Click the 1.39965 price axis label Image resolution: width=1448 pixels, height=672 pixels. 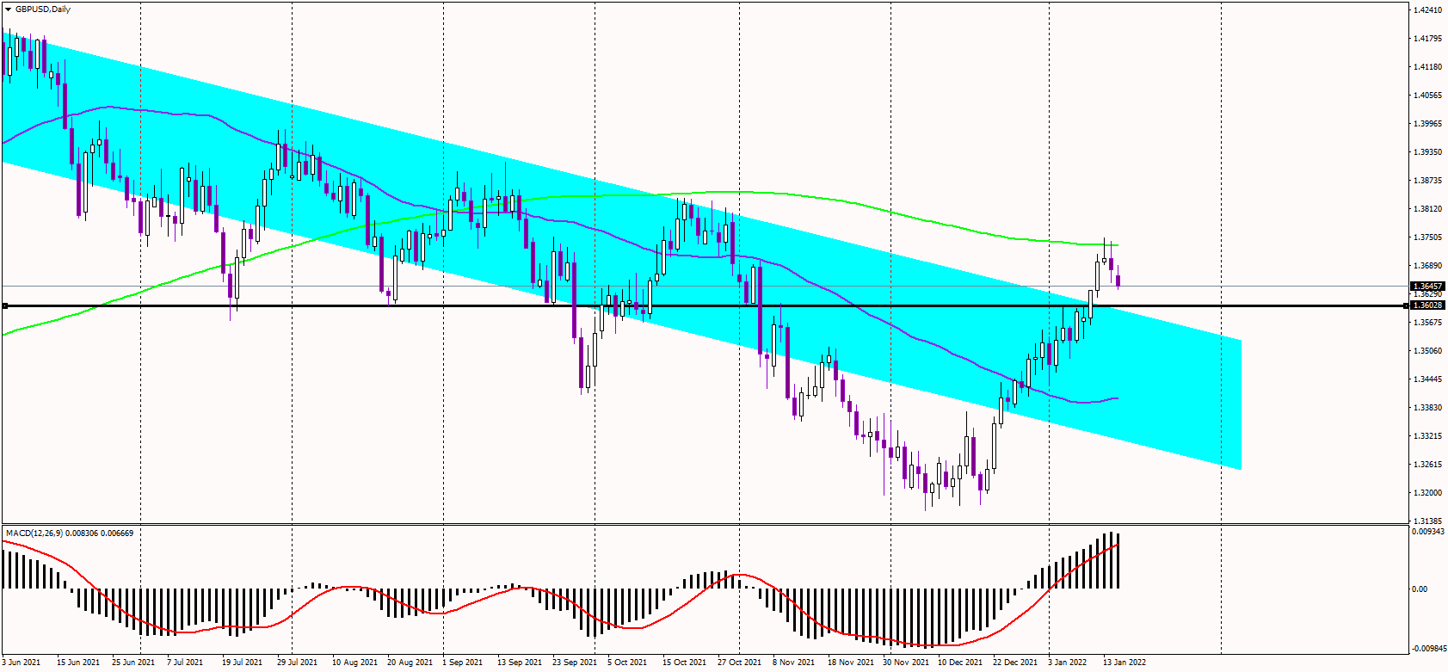[1427, 124]
